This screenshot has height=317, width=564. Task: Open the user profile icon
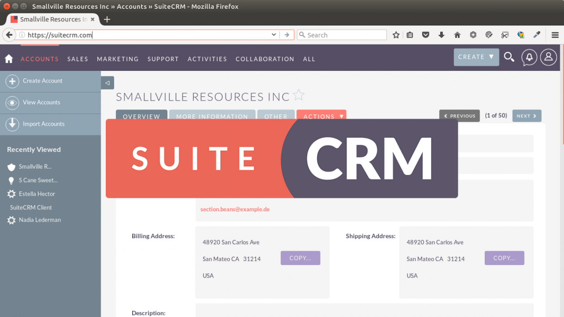click(x=548, y=57)
